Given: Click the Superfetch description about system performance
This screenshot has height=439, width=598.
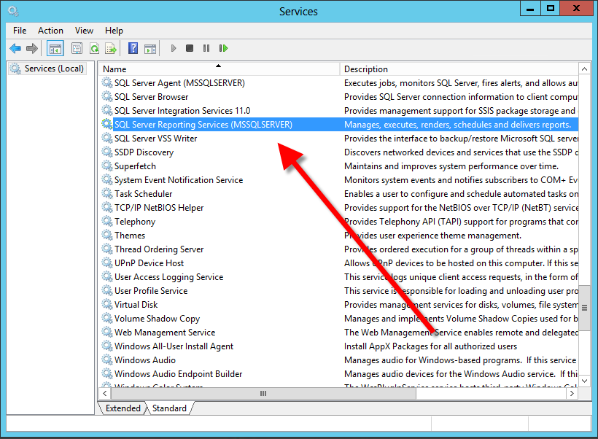Looking at the screenshot, I should 451,166.
